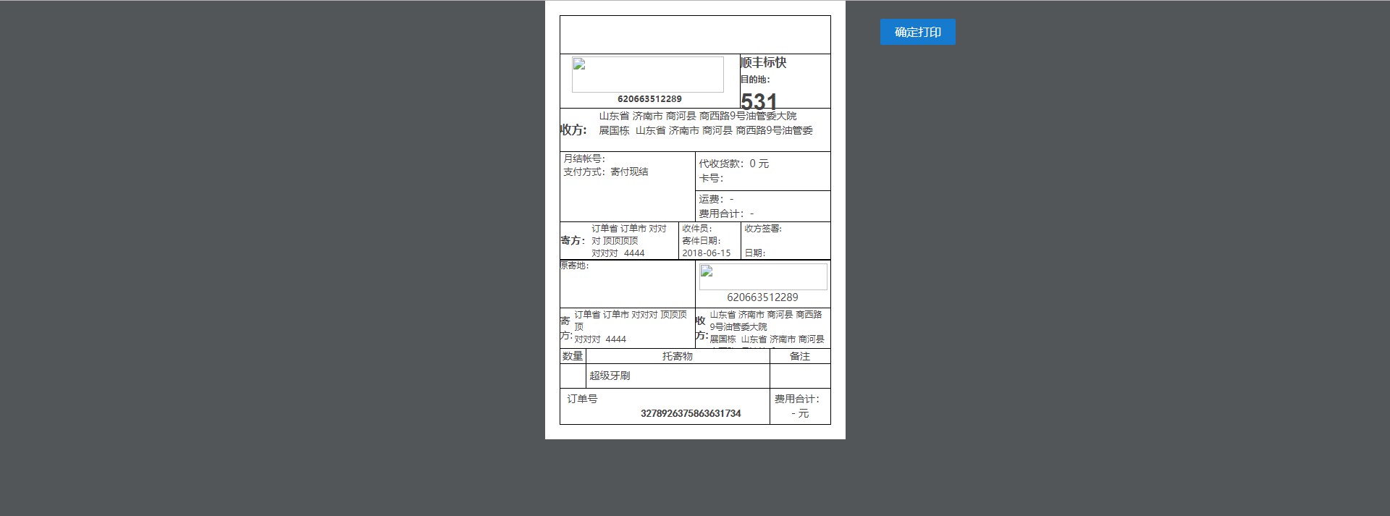The height and width of the screenshot is (516, 1390).
Task: Click the 月结帐号 label
Action: [584, 158]
